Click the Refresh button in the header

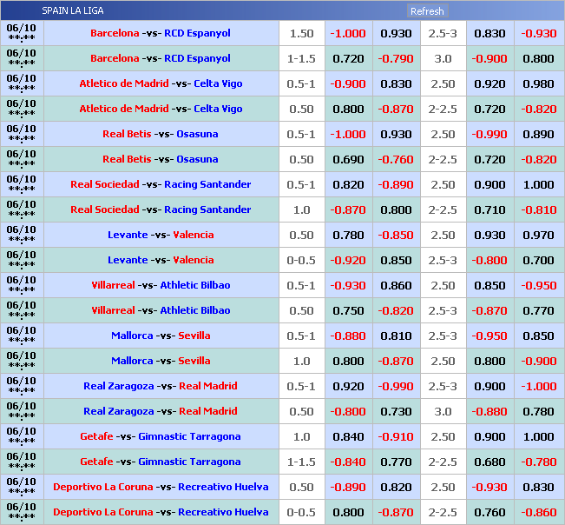426,11
